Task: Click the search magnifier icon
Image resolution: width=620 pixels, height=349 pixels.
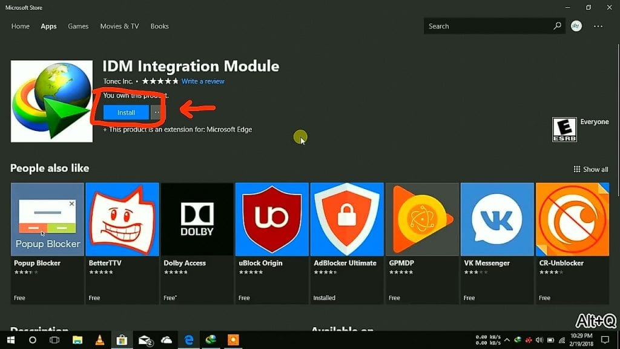Action: (557, 26)
